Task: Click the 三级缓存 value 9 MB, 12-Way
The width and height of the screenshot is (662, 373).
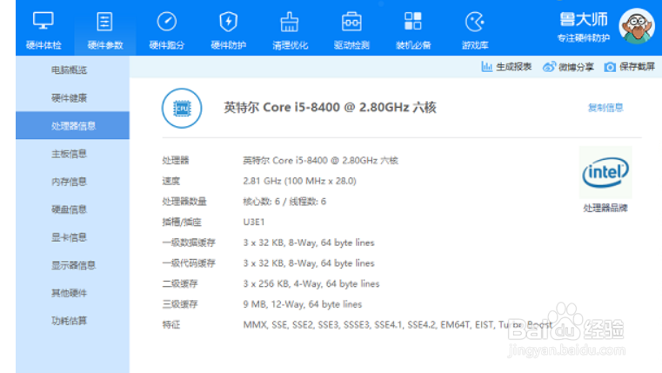Action: pyautogui.click(x=302, y=304)
